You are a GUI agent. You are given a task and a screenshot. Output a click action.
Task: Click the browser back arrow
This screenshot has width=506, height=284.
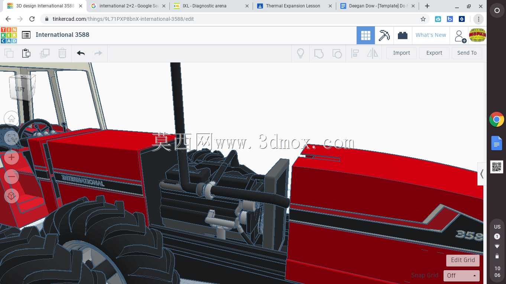click(8, 19)
